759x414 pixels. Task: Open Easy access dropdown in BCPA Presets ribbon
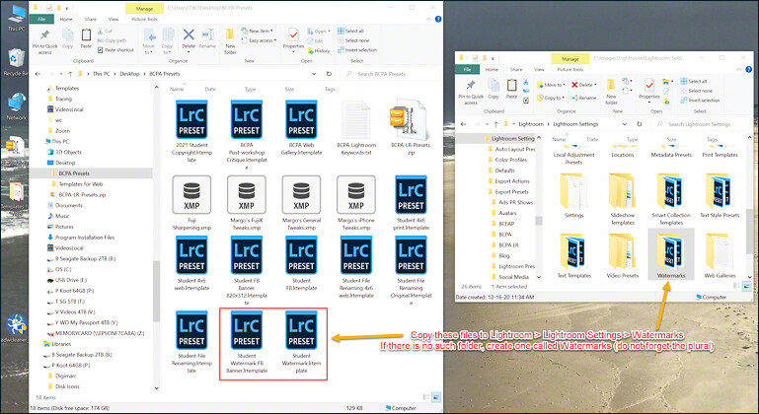pos(259,40)
